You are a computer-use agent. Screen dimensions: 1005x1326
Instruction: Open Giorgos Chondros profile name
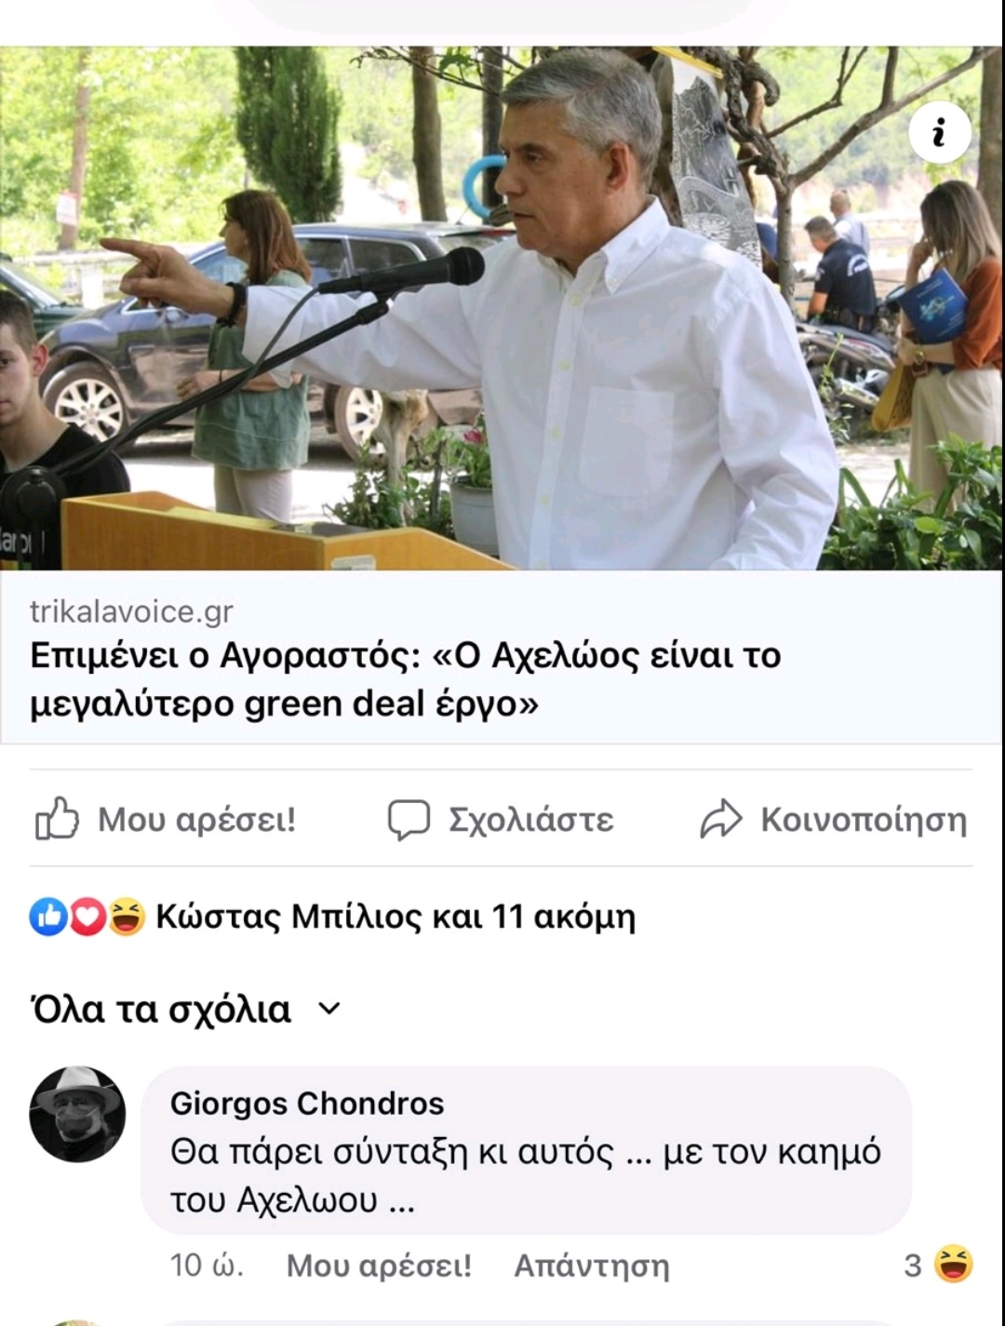click(307, 1103)
